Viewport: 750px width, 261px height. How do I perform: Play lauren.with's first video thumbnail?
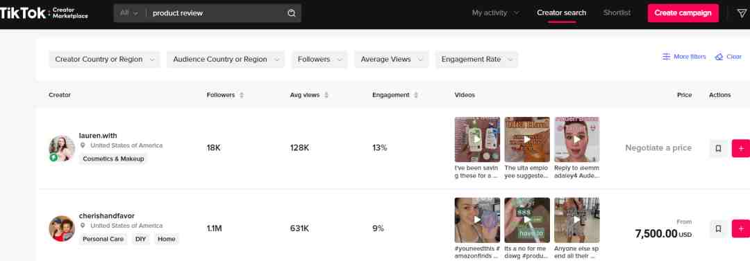pos(477,139)
